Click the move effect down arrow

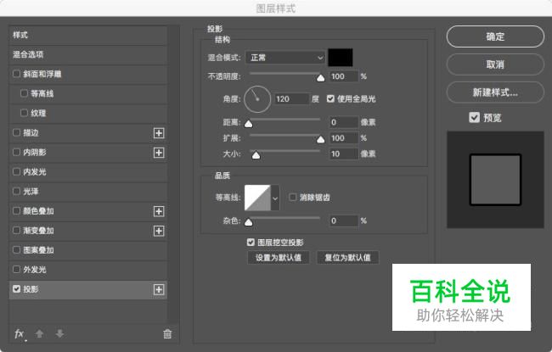[x=59, y=333]
